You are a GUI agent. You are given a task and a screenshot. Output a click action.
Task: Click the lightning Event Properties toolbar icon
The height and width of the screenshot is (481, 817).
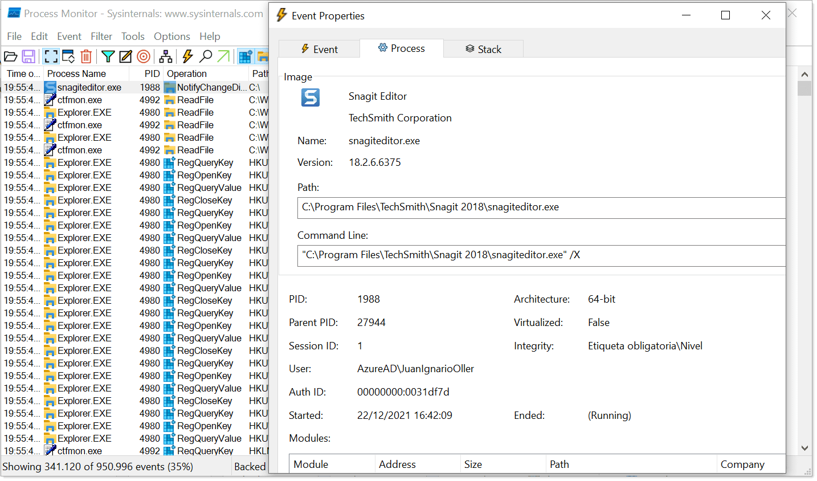point(187,56)
